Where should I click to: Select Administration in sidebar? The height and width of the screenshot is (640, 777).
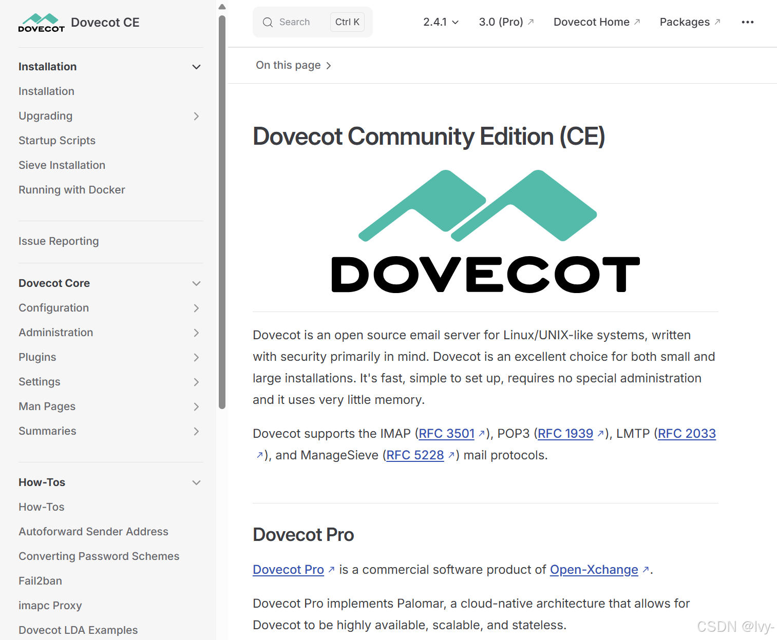coord(56,333)
